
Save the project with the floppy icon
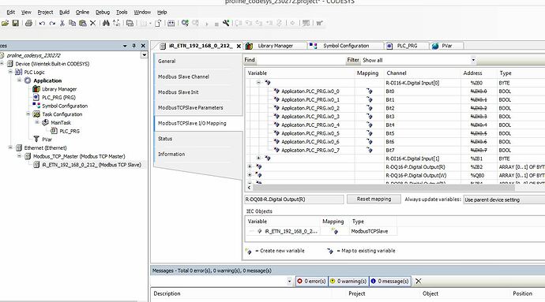click(x=15, y=23)
